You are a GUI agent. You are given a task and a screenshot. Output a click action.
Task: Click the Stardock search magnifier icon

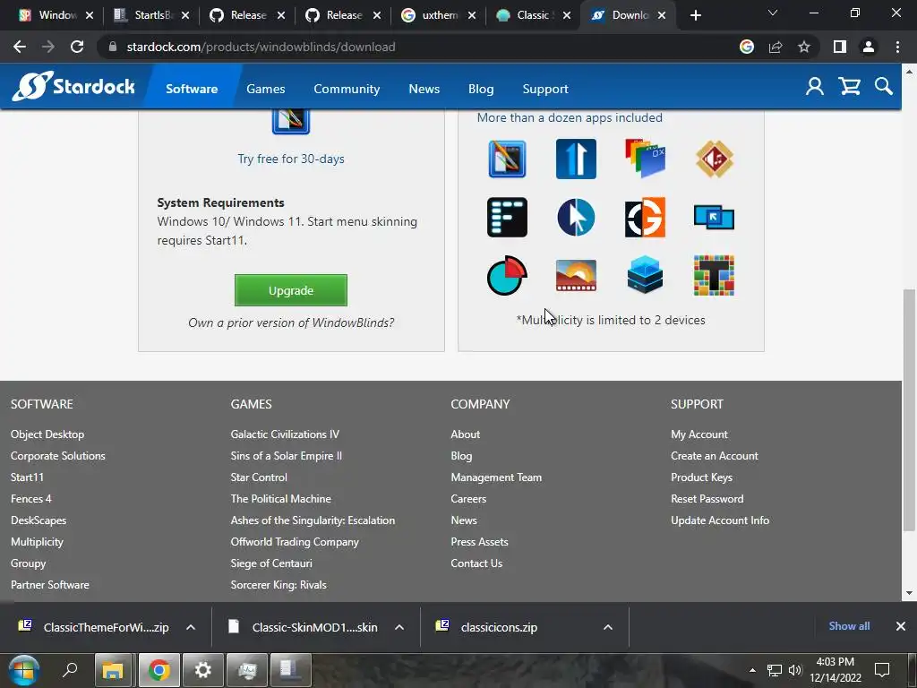[884, 87]
